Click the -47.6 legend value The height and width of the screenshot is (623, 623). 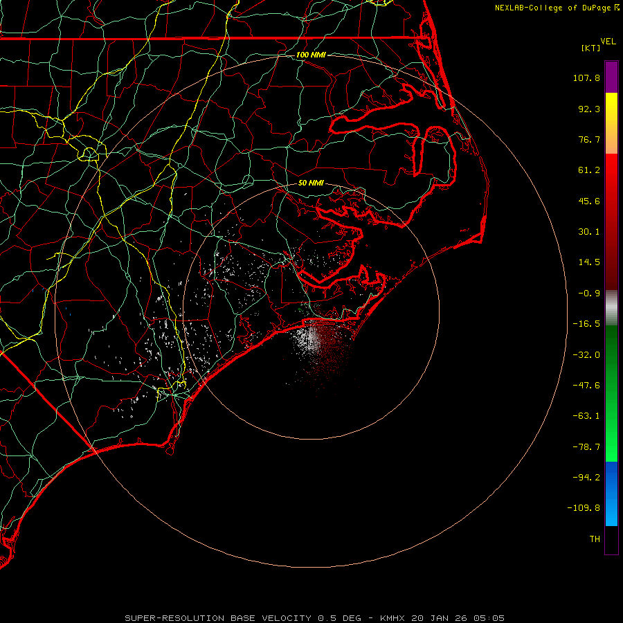coord(586,386)
